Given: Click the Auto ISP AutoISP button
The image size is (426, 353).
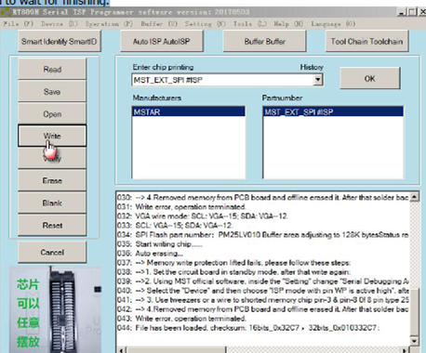Looking at the screenshot, I should pos(162,41).
